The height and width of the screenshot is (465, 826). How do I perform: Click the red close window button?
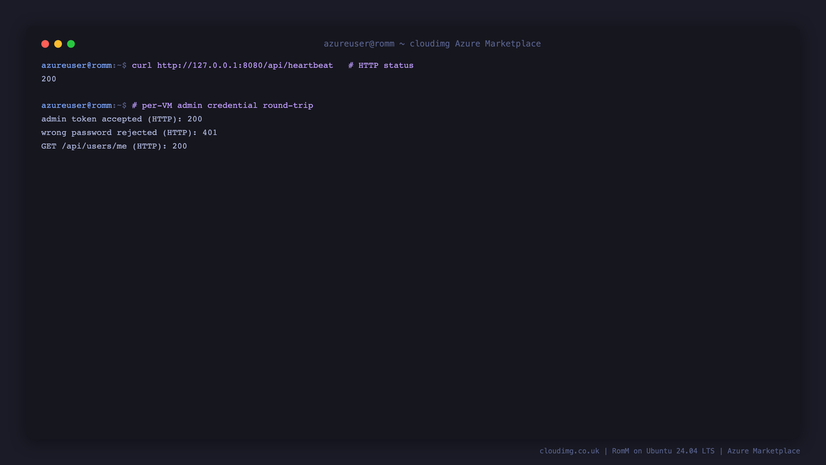pyautogui.click(x=45, y=44)
